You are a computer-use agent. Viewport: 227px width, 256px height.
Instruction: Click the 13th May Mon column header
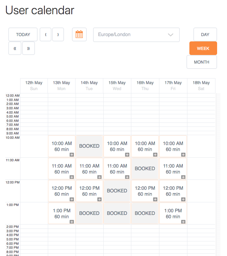pyautogui.click(x=61, y=85)
